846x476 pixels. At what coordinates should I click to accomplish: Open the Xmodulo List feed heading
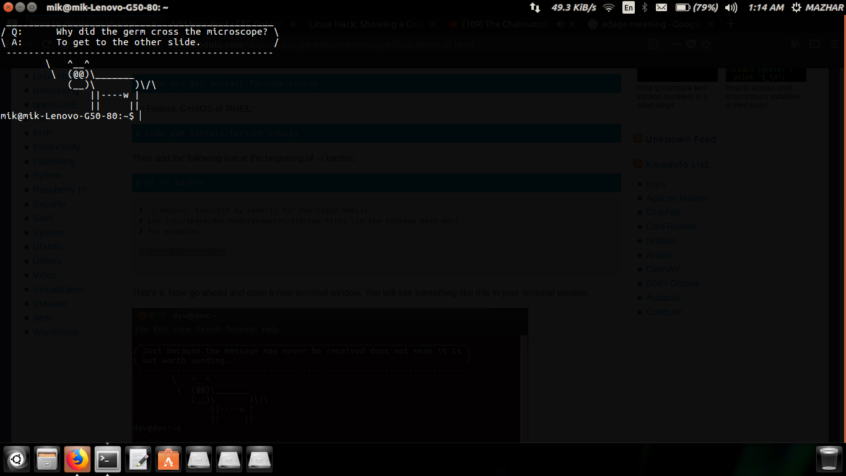click(677, 164)
